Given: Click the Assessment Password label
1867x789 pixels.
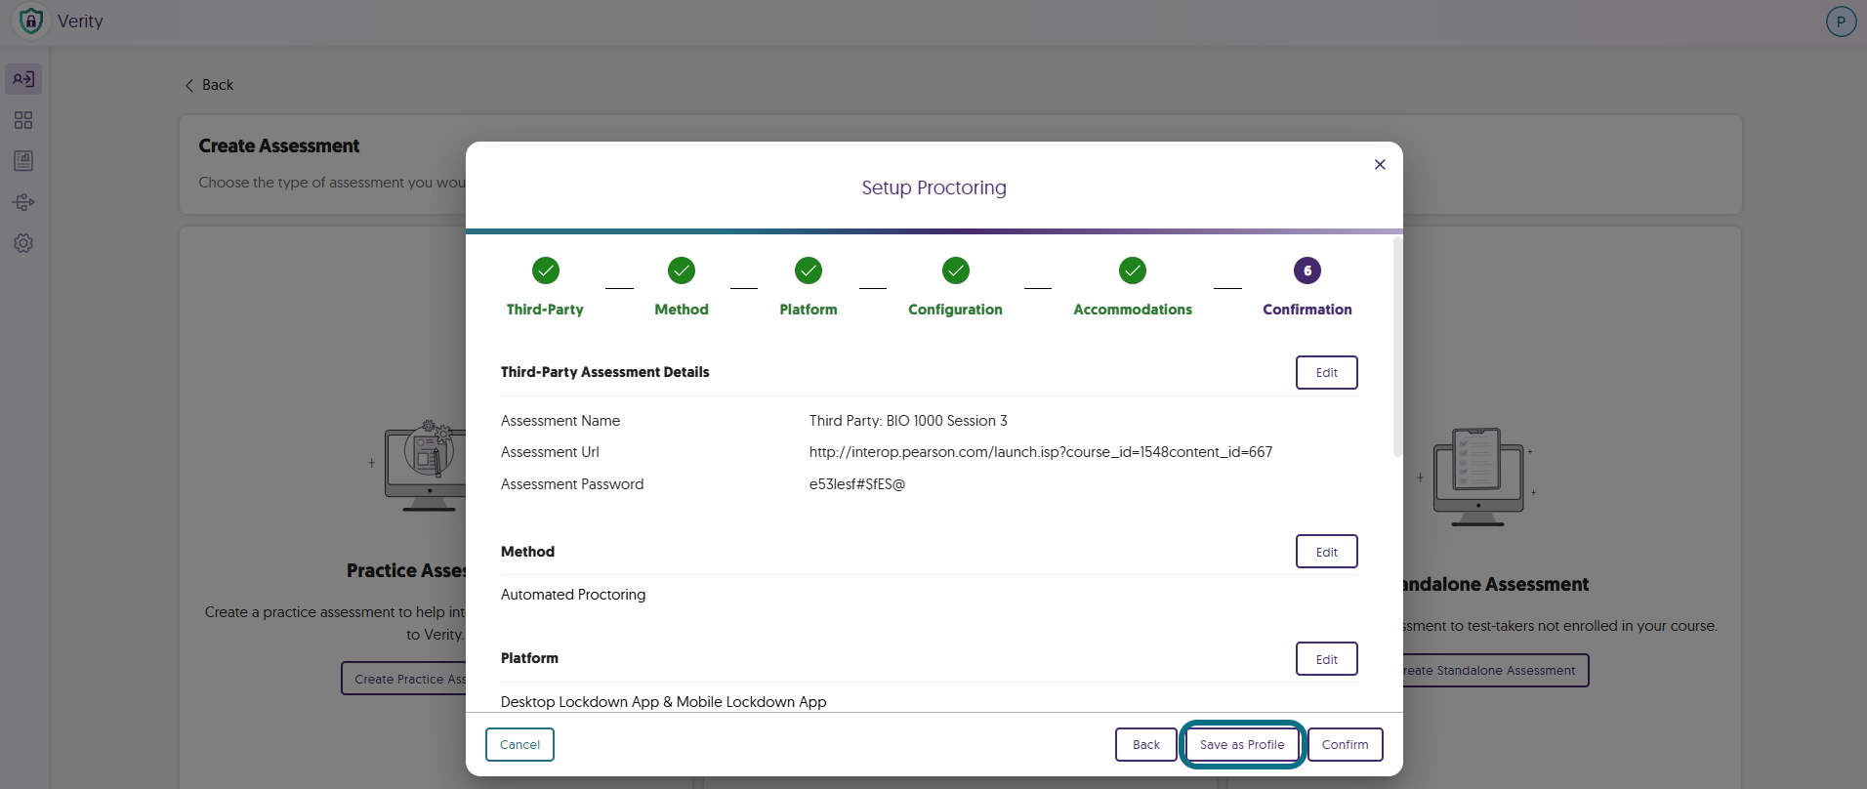Looking at the screenshot, I should [572, 484].
